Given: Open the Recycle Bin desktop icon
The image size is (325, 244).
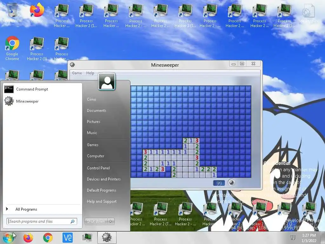Looking at the screenshot, I should tap(12, 13).
